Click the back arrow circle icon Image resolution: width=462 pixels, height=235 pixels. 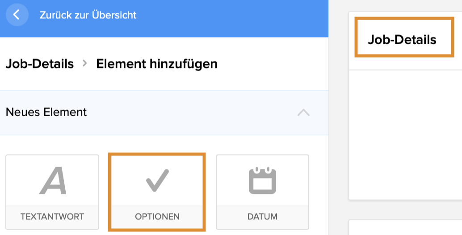click(x=17, y=15)
